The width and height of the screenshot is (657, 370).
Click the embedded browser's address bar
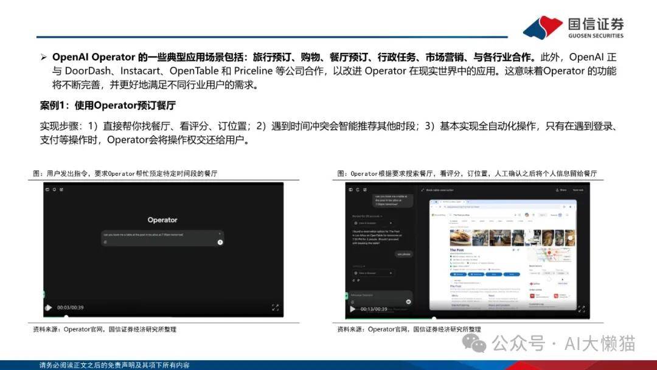click(x=501, y=207)
